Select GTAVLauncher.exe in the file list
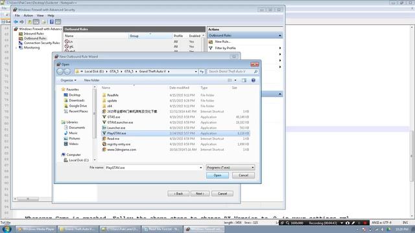The width and height of the screenshot is (415, 233). [x=120, y=122]
